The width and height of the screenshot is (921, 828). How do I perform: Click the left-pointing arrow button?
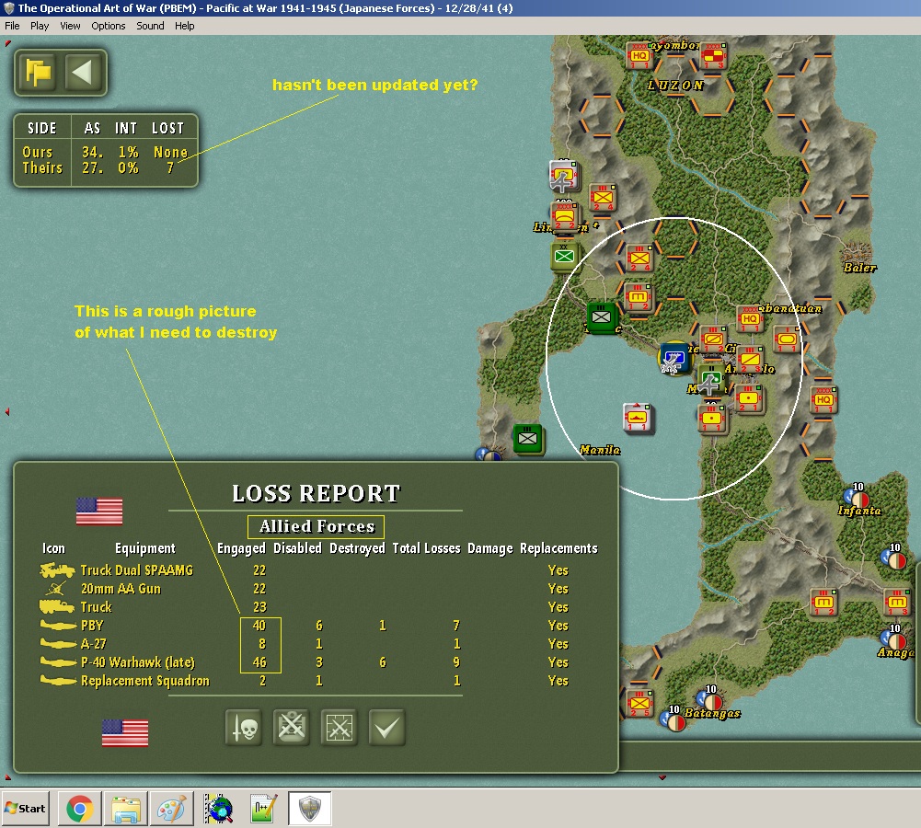click(82, 73)
